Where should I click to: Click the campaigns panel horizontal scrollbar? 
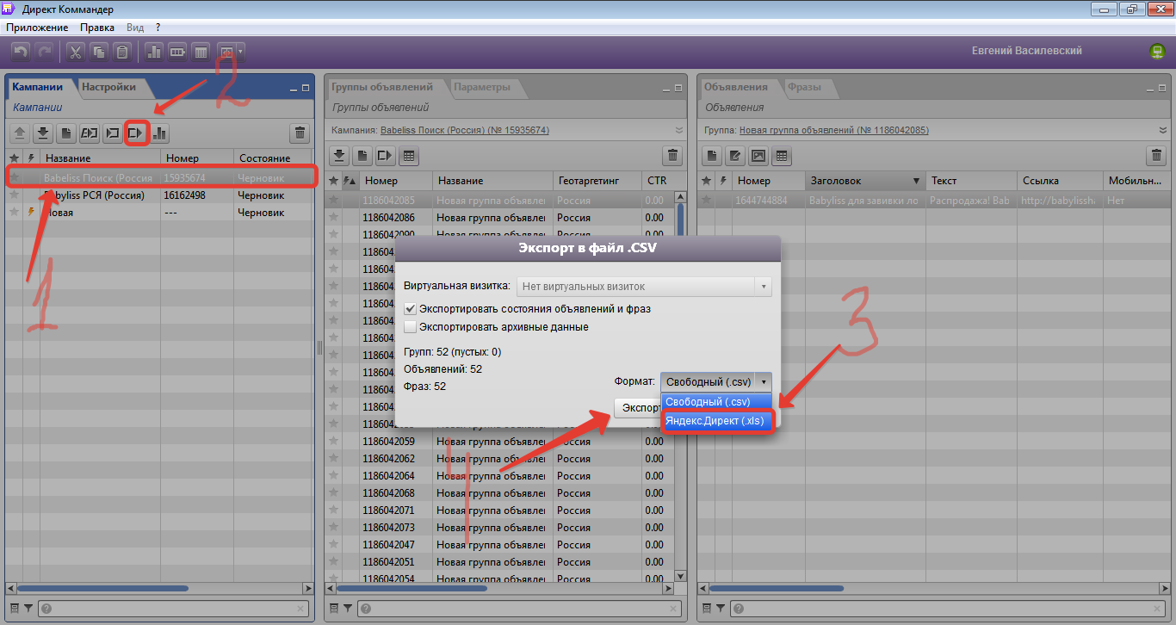pos(129,589)
